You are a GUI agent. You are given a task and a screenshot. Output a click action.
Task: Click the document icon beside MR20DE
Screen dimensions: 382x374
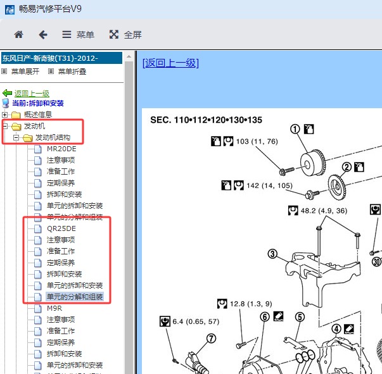pos(38,149)
